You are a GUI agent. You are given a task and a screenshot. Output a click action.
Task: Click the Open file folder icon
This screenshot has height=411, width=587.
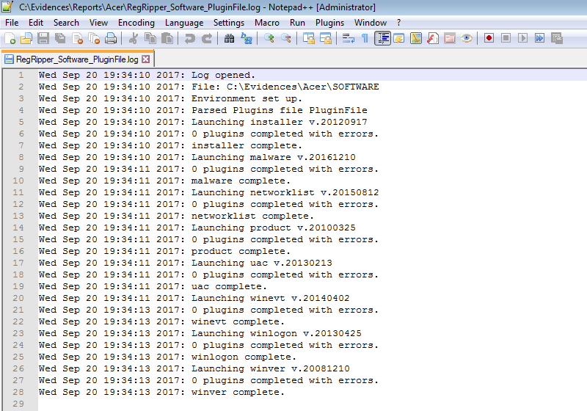click(26, 38)
